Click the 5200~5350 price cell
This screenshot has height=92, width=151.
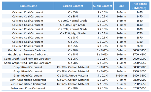click(139, 88)
